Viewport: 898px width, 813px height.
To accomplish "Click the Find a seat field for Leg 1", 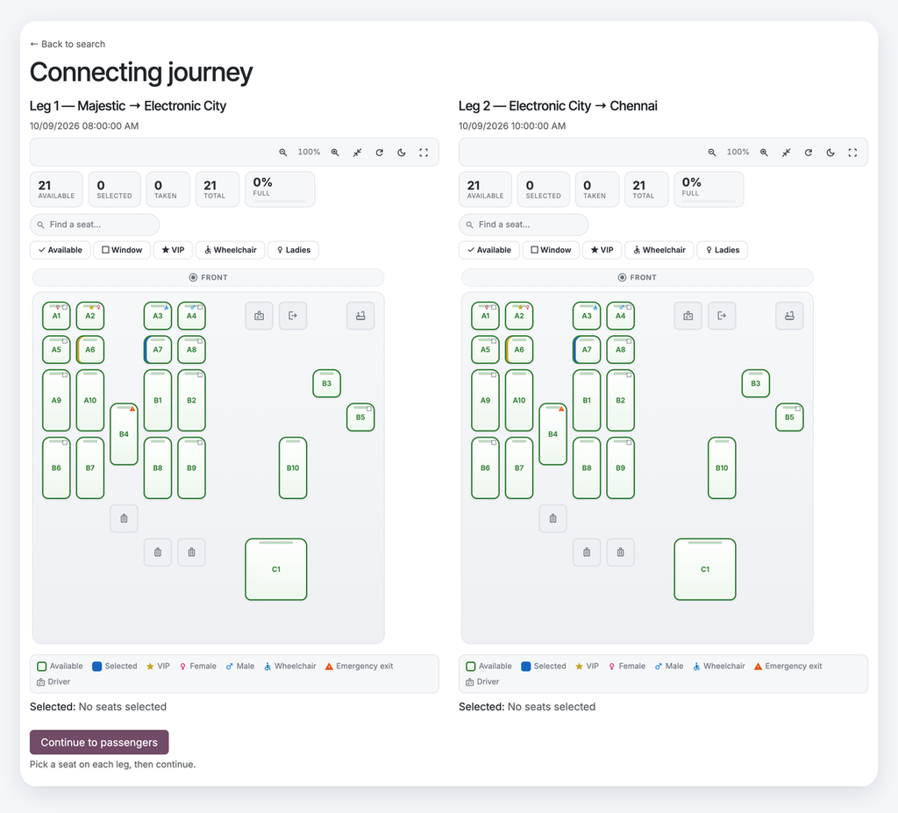I will (95, 225).
